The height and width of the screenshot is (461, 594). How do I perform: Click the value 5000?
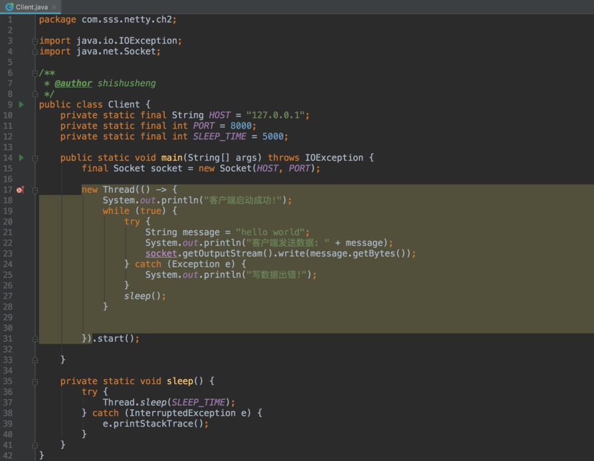(x=273, y=137)
